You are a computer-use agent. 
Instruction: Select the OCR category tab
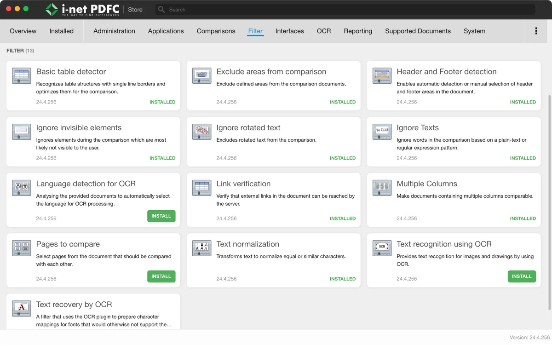click(x=324, y=31)
